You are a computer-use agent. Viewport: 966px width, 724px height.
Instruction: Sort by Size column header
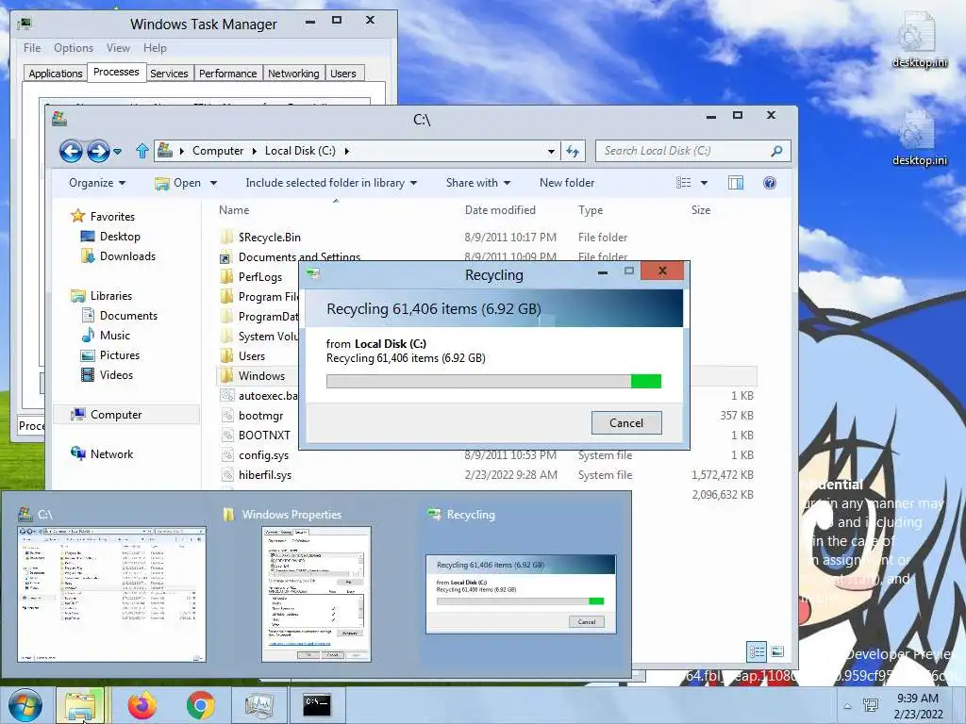[x=701, y=210]
